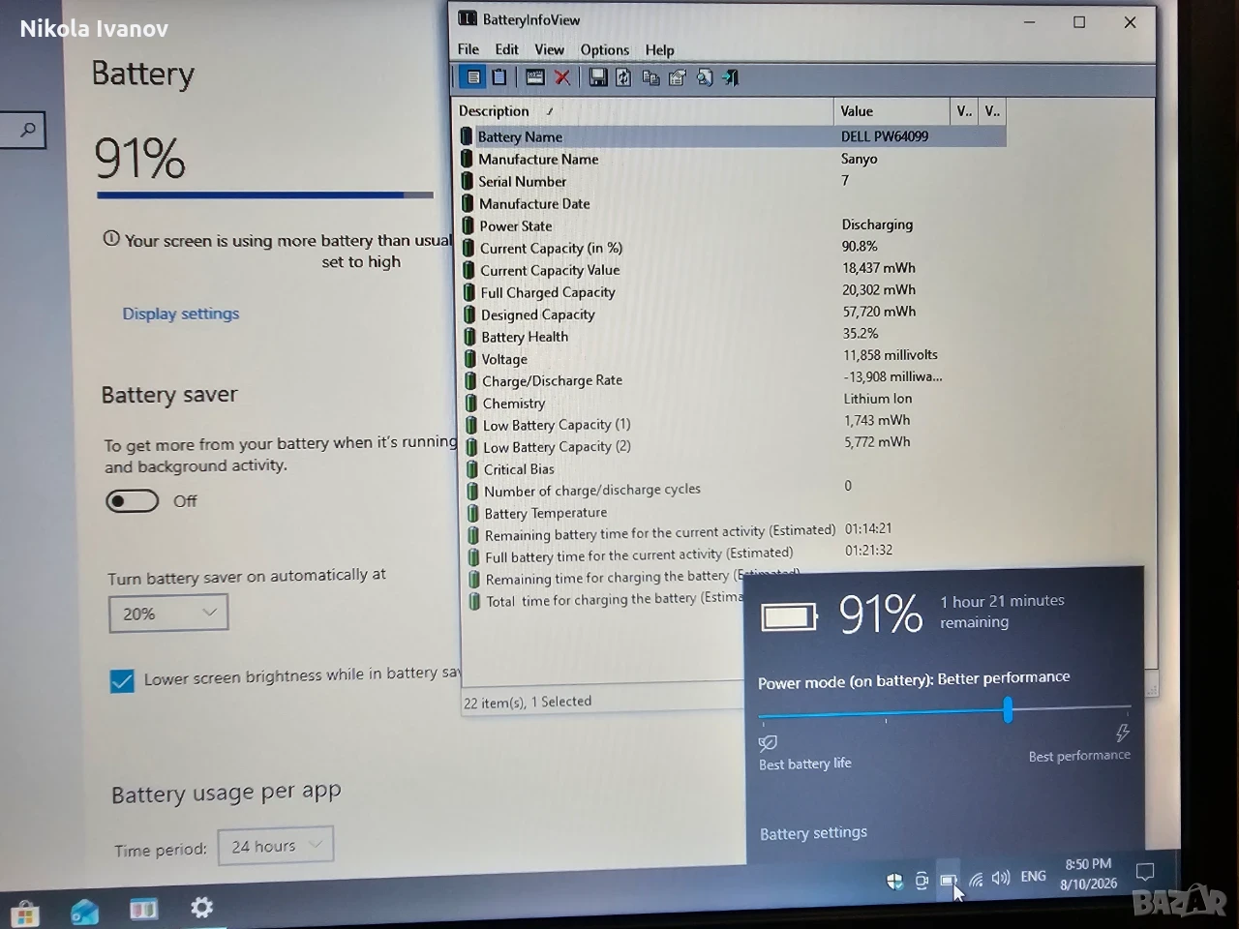Open Microsoft Store from the taskbar

click(24, 913)
